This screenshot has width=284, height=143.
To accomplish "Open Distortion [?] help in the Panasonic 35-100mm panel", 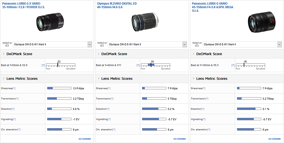I will pyautogui.click(x=13, y=109).
